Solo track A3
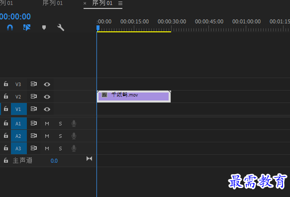Screen dimensions: 290x197 (x=60, y=148)
